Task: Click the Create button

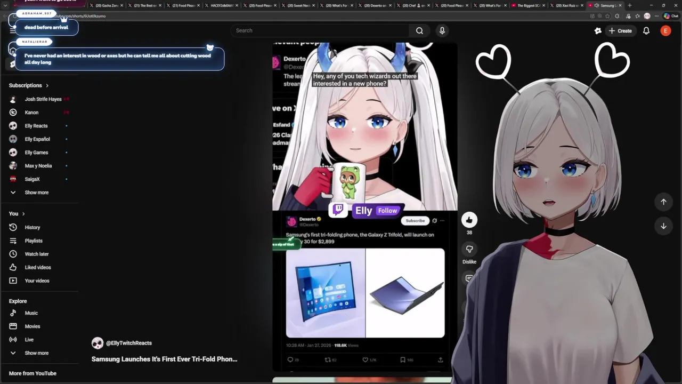Action: coord(620,31)
